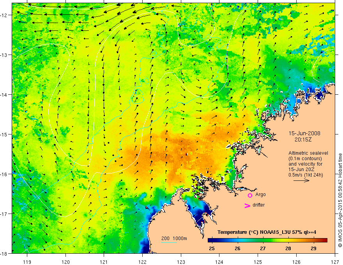Click the 121 longitude axis label
The height and width of the screenshot is (265, 343).
click(x=104, y=262)
